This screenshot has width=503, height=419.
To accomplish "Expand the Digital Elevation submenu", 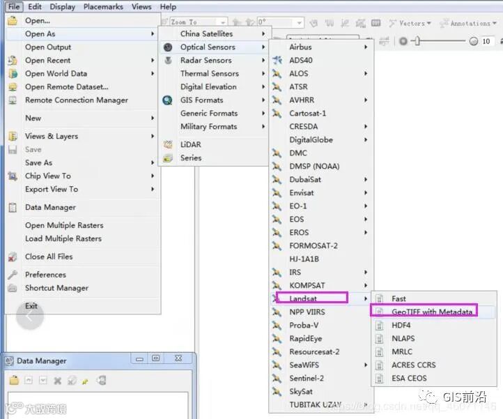I will point(214,86).
